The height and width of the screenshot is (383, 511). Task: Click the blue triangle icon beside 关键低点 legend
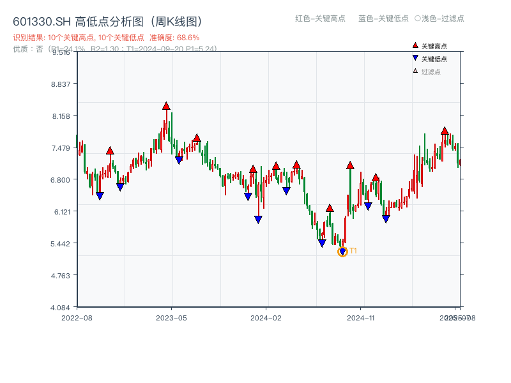pyautogui.click(x=415, y=58)
